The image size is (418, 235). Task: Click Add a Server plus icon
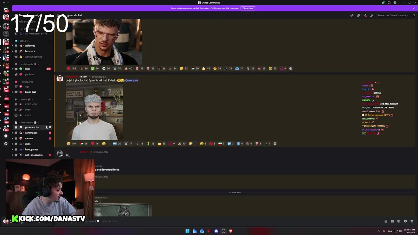pos(6,136)
